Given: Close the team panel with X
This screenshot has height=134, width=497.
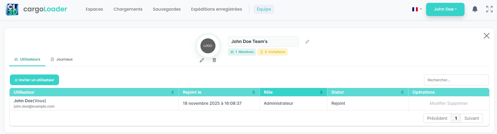Looking at the screenshot, I should click(486, 36).
